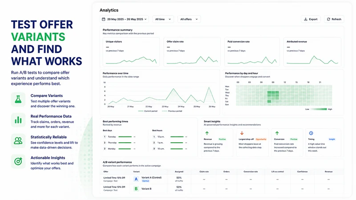Click the Variant B name cell

[x=146, y=188]
